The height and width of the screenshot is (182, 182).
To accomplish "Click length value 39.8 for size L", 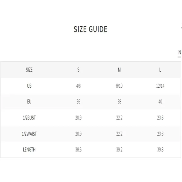I will 160,150.
